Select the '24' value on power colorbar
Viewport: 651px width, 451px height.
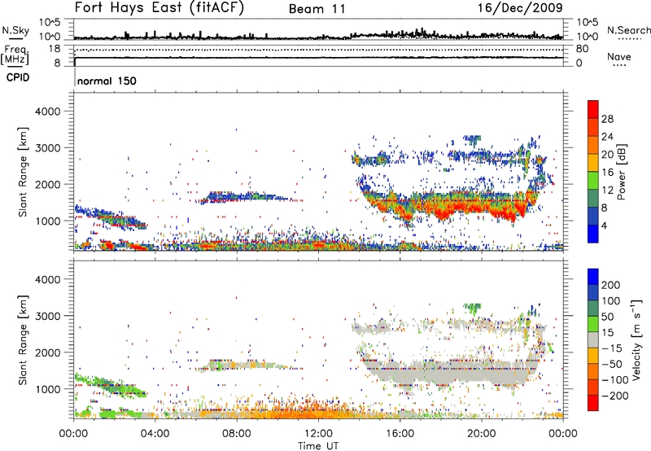607,137
